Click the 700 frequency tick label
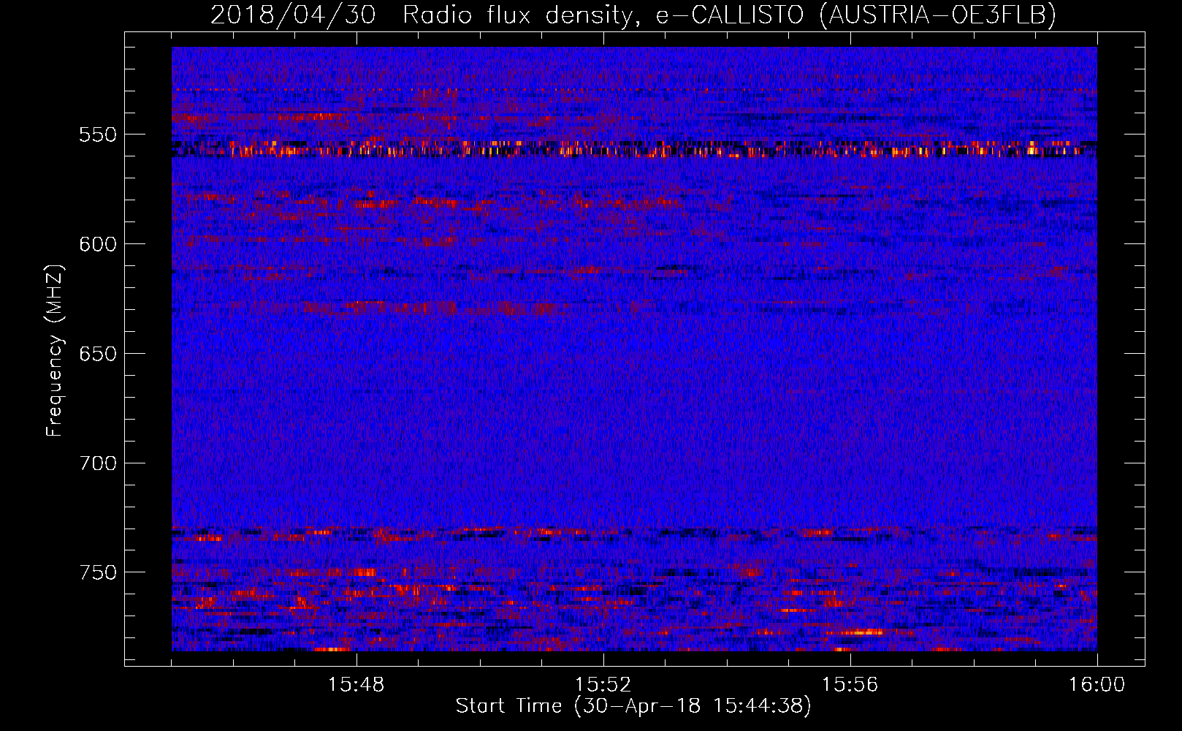Image resolution: width=1182 pixels, height=731 pixels. (98, 463)
